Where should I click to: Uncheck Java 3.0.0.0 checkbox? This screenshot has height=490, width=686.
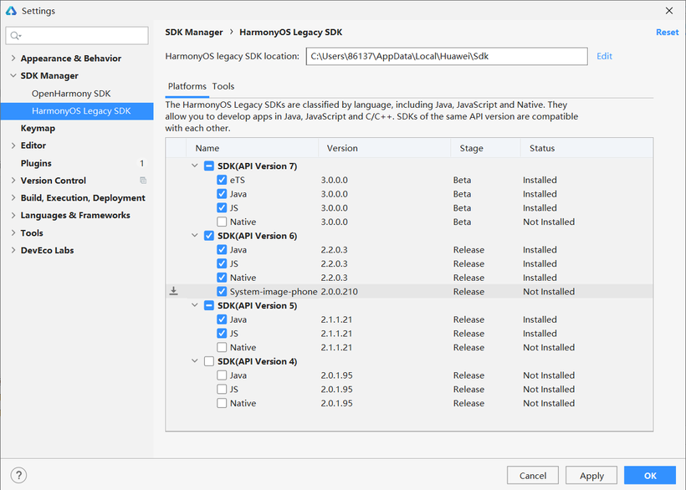point(222,194)
